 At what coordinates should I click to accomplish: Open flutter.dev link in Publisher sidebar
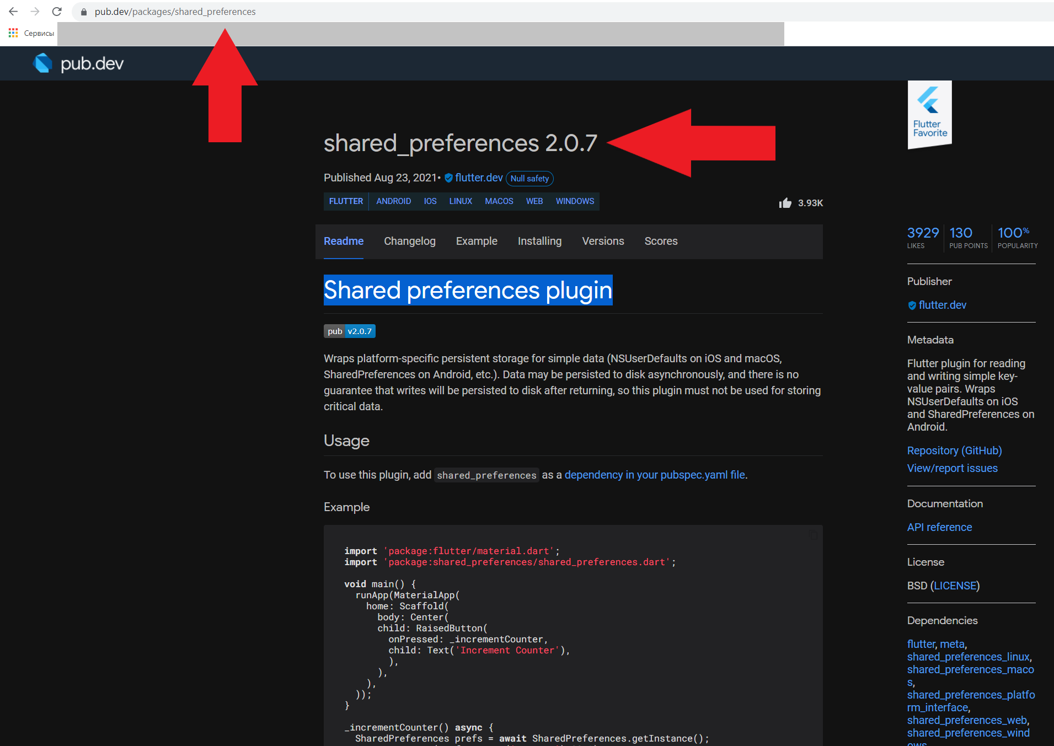click(943, 305)
